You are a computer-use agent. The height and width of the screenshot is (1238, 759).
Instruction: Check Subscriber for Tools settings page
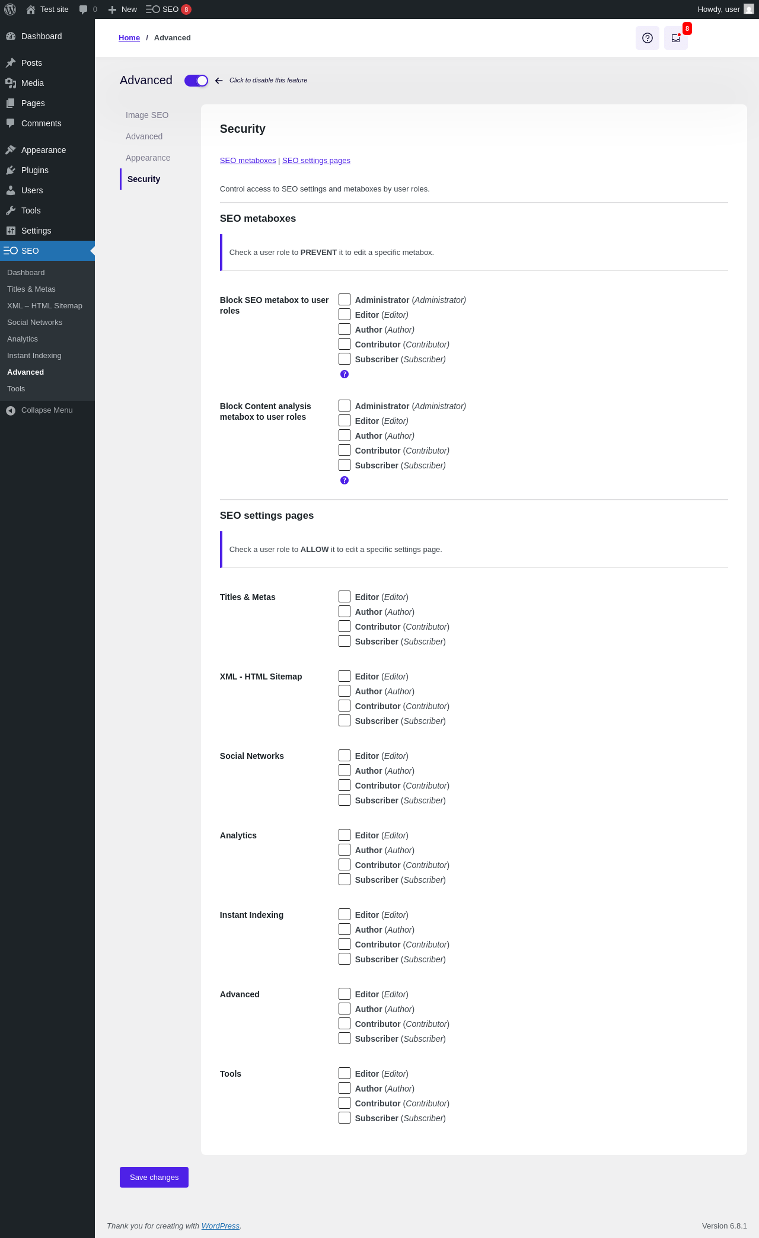pyautogui.click(x=345, y=1118)
